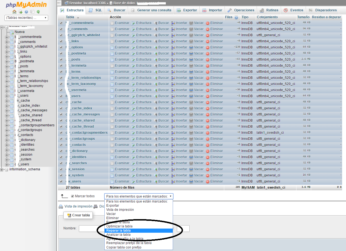This screenshot has height=251, width=346.
Task: Click Estructura icon in the _options row
Action: click(133, 47)
